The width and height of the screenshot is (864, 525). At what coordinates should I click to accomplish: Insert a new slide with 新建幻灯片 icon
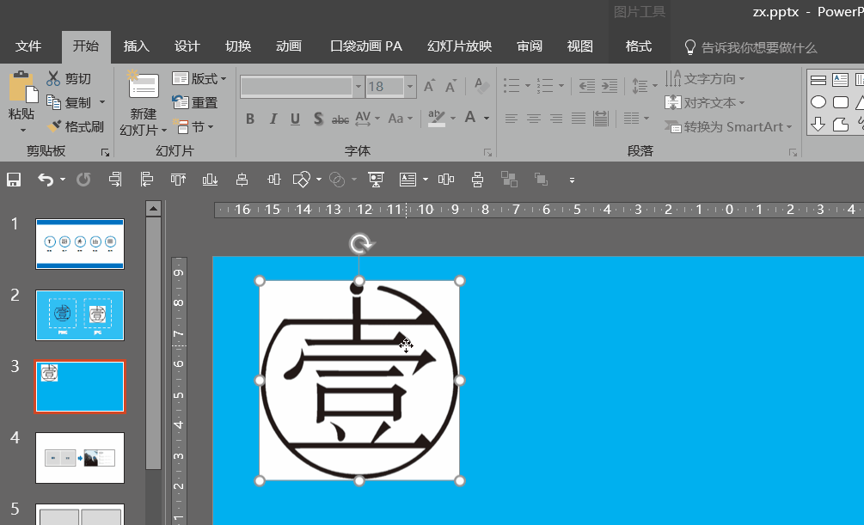[x=144, y=84]
